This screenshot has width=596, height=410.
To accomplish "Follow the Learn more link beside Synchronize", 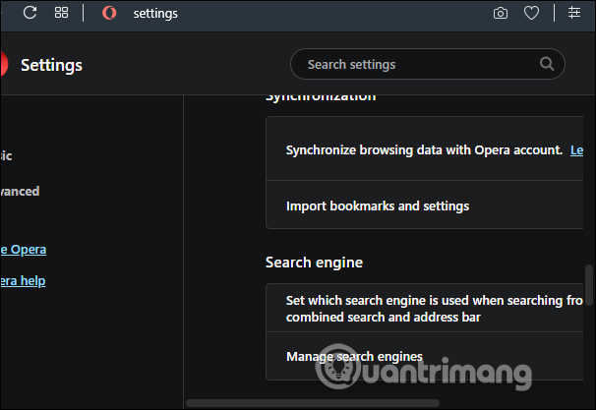I will point(576,150).
